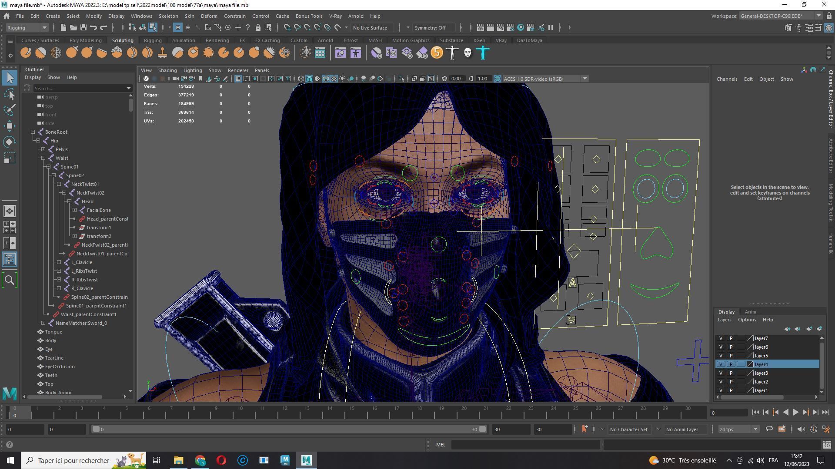Click the Save scene icon
Image resolution: width=835 pixels, height=469 pixels.
[83, 27]
